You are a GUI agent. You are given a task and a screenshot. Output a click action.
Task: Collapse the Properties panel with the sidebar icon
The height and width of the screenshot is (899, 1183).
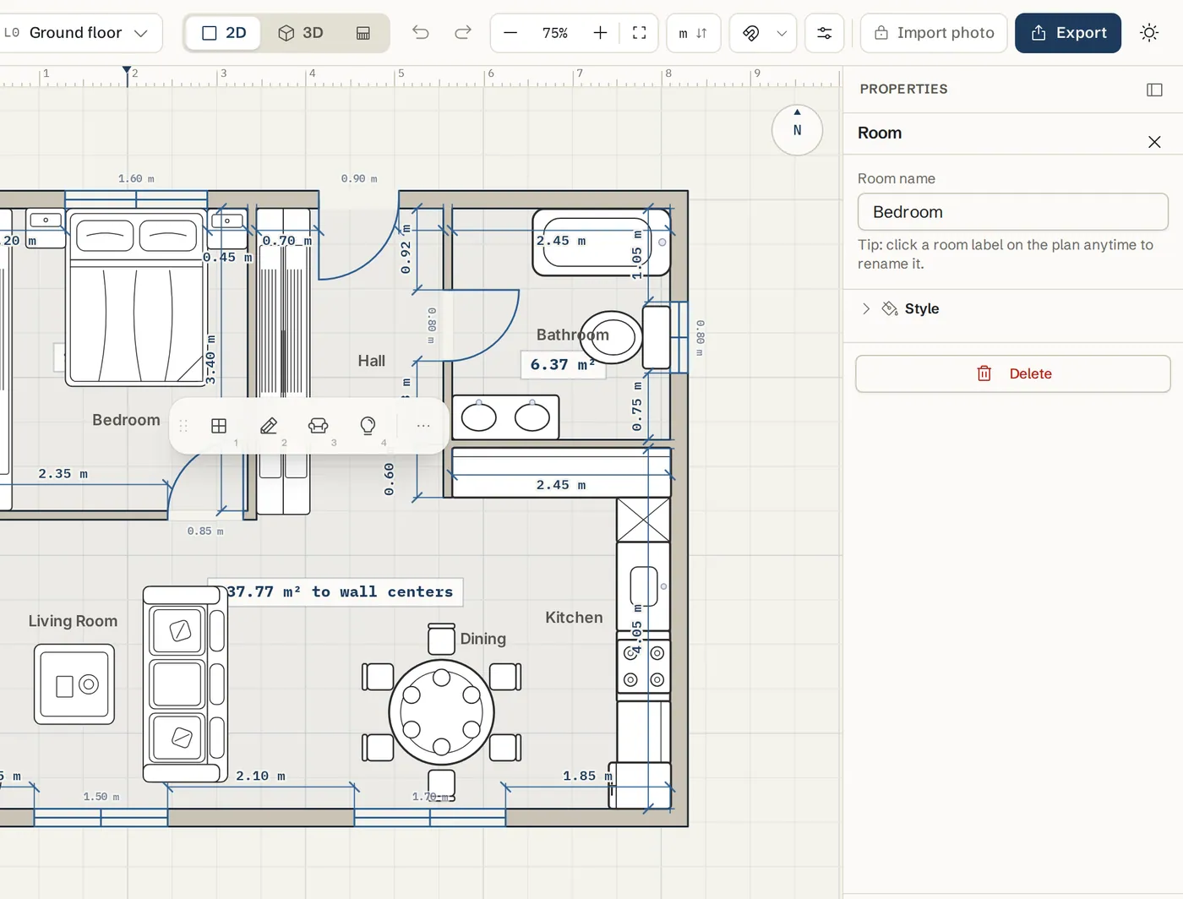1154,90
